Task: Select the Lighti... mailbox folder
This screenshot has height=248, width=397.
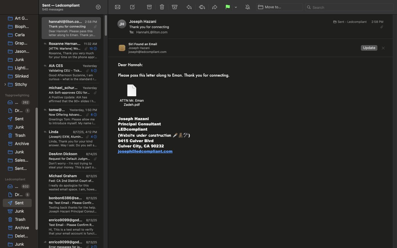Action: point(19,68)
